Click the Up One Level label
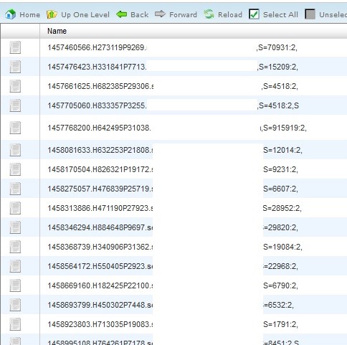347x345 pixels. (85, 15)
